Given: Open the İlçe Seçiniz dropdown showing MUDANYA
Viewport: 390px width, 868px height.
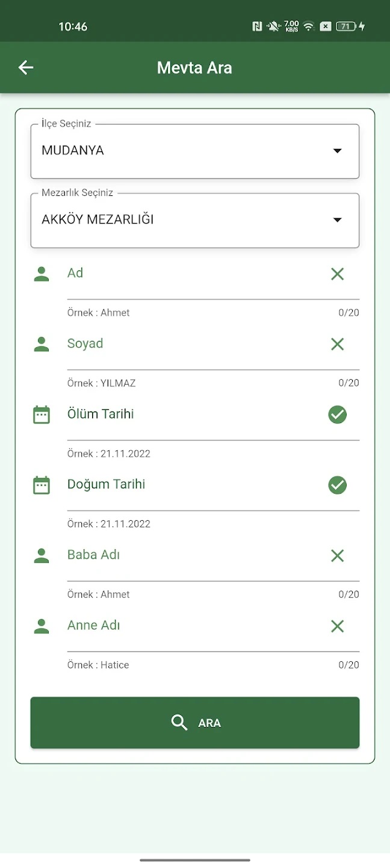Looking at the screenshot, I should 181,151.
